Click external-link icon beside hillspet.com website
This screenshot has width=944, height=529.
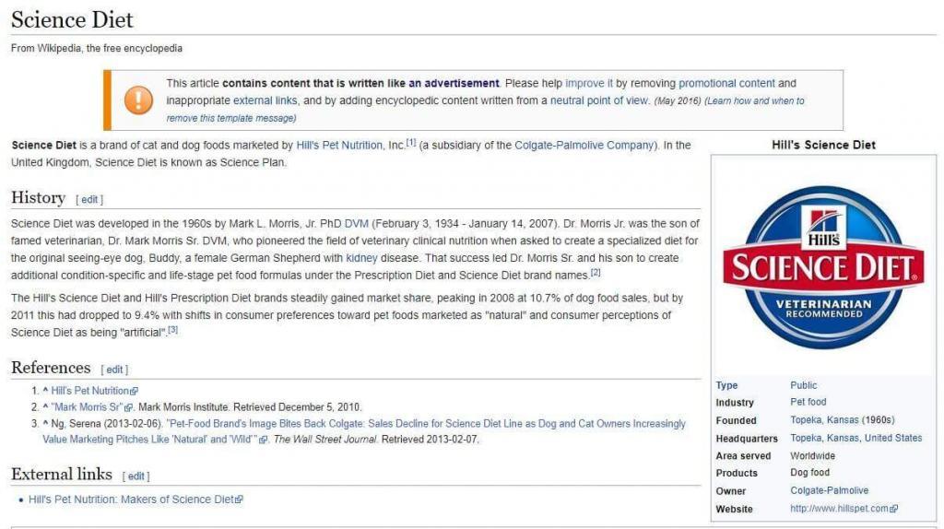pyautogui.click(x=894, y=509)
